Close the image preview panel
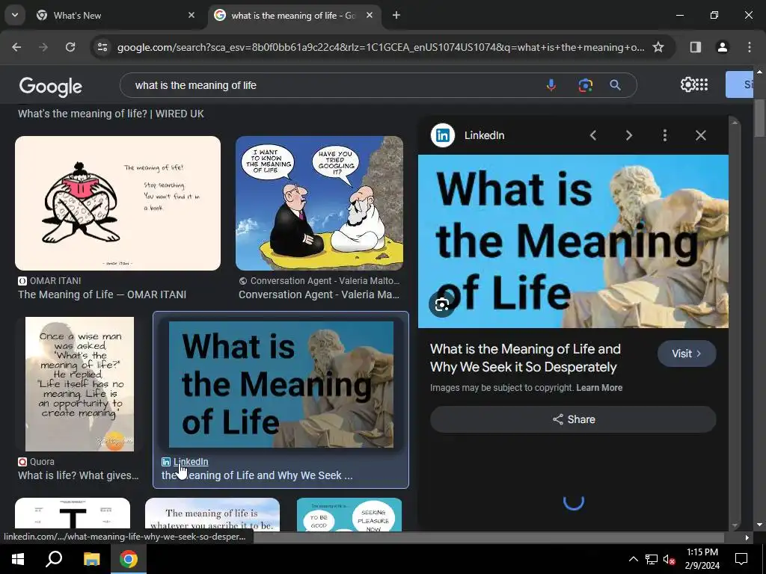The height and width of the screenshot is (574, 766). click(x=700, y=135)
